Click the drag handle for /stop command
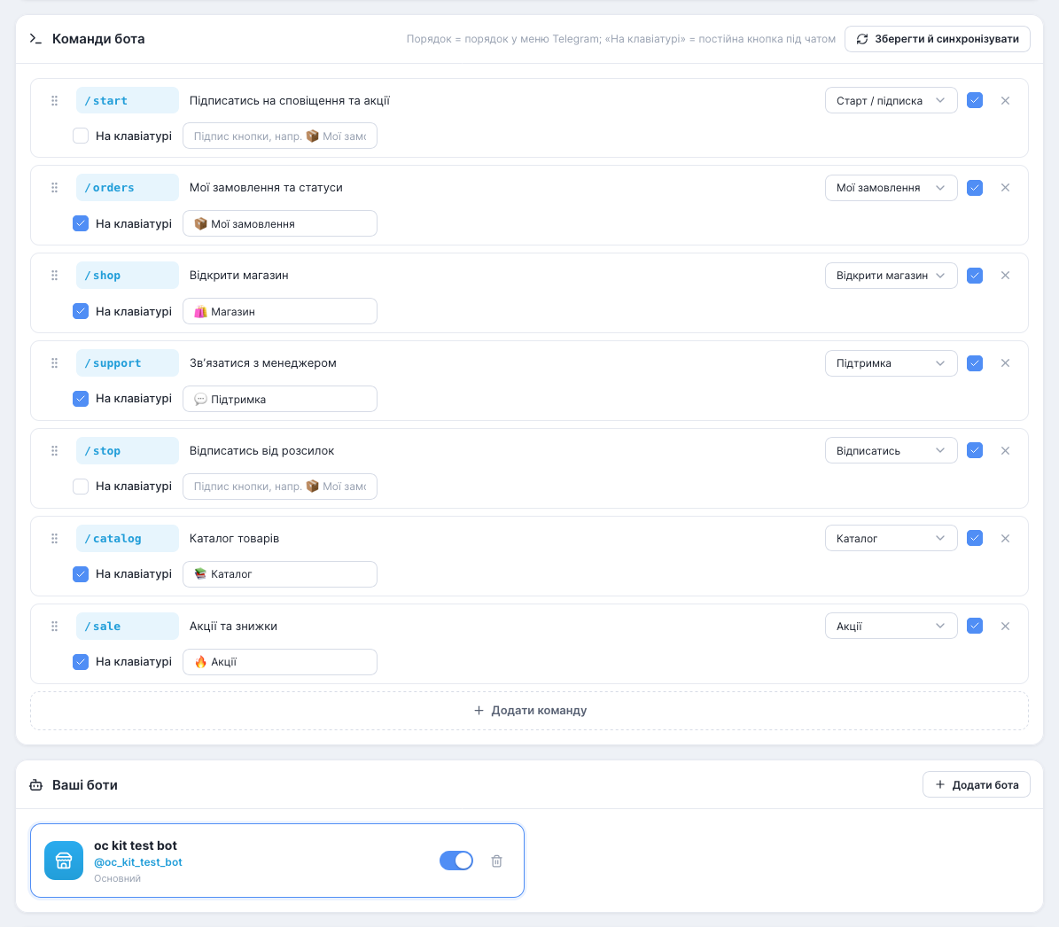This screenshot has width=1059, height=927. (55, 451)
